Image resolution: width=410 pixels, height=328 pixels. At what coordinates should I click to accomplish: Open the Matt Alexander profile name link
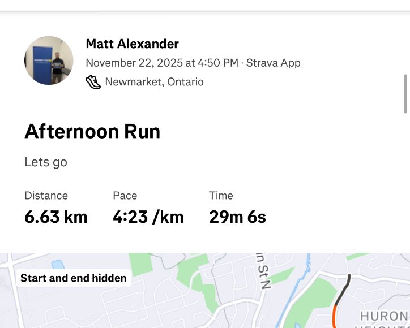132,44
